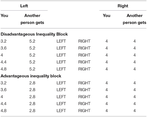This screenshot has width=147, height=117.
Task: Select RIGHT in the 3.6 / 2.8 row
Action: [x=84, y=90]
